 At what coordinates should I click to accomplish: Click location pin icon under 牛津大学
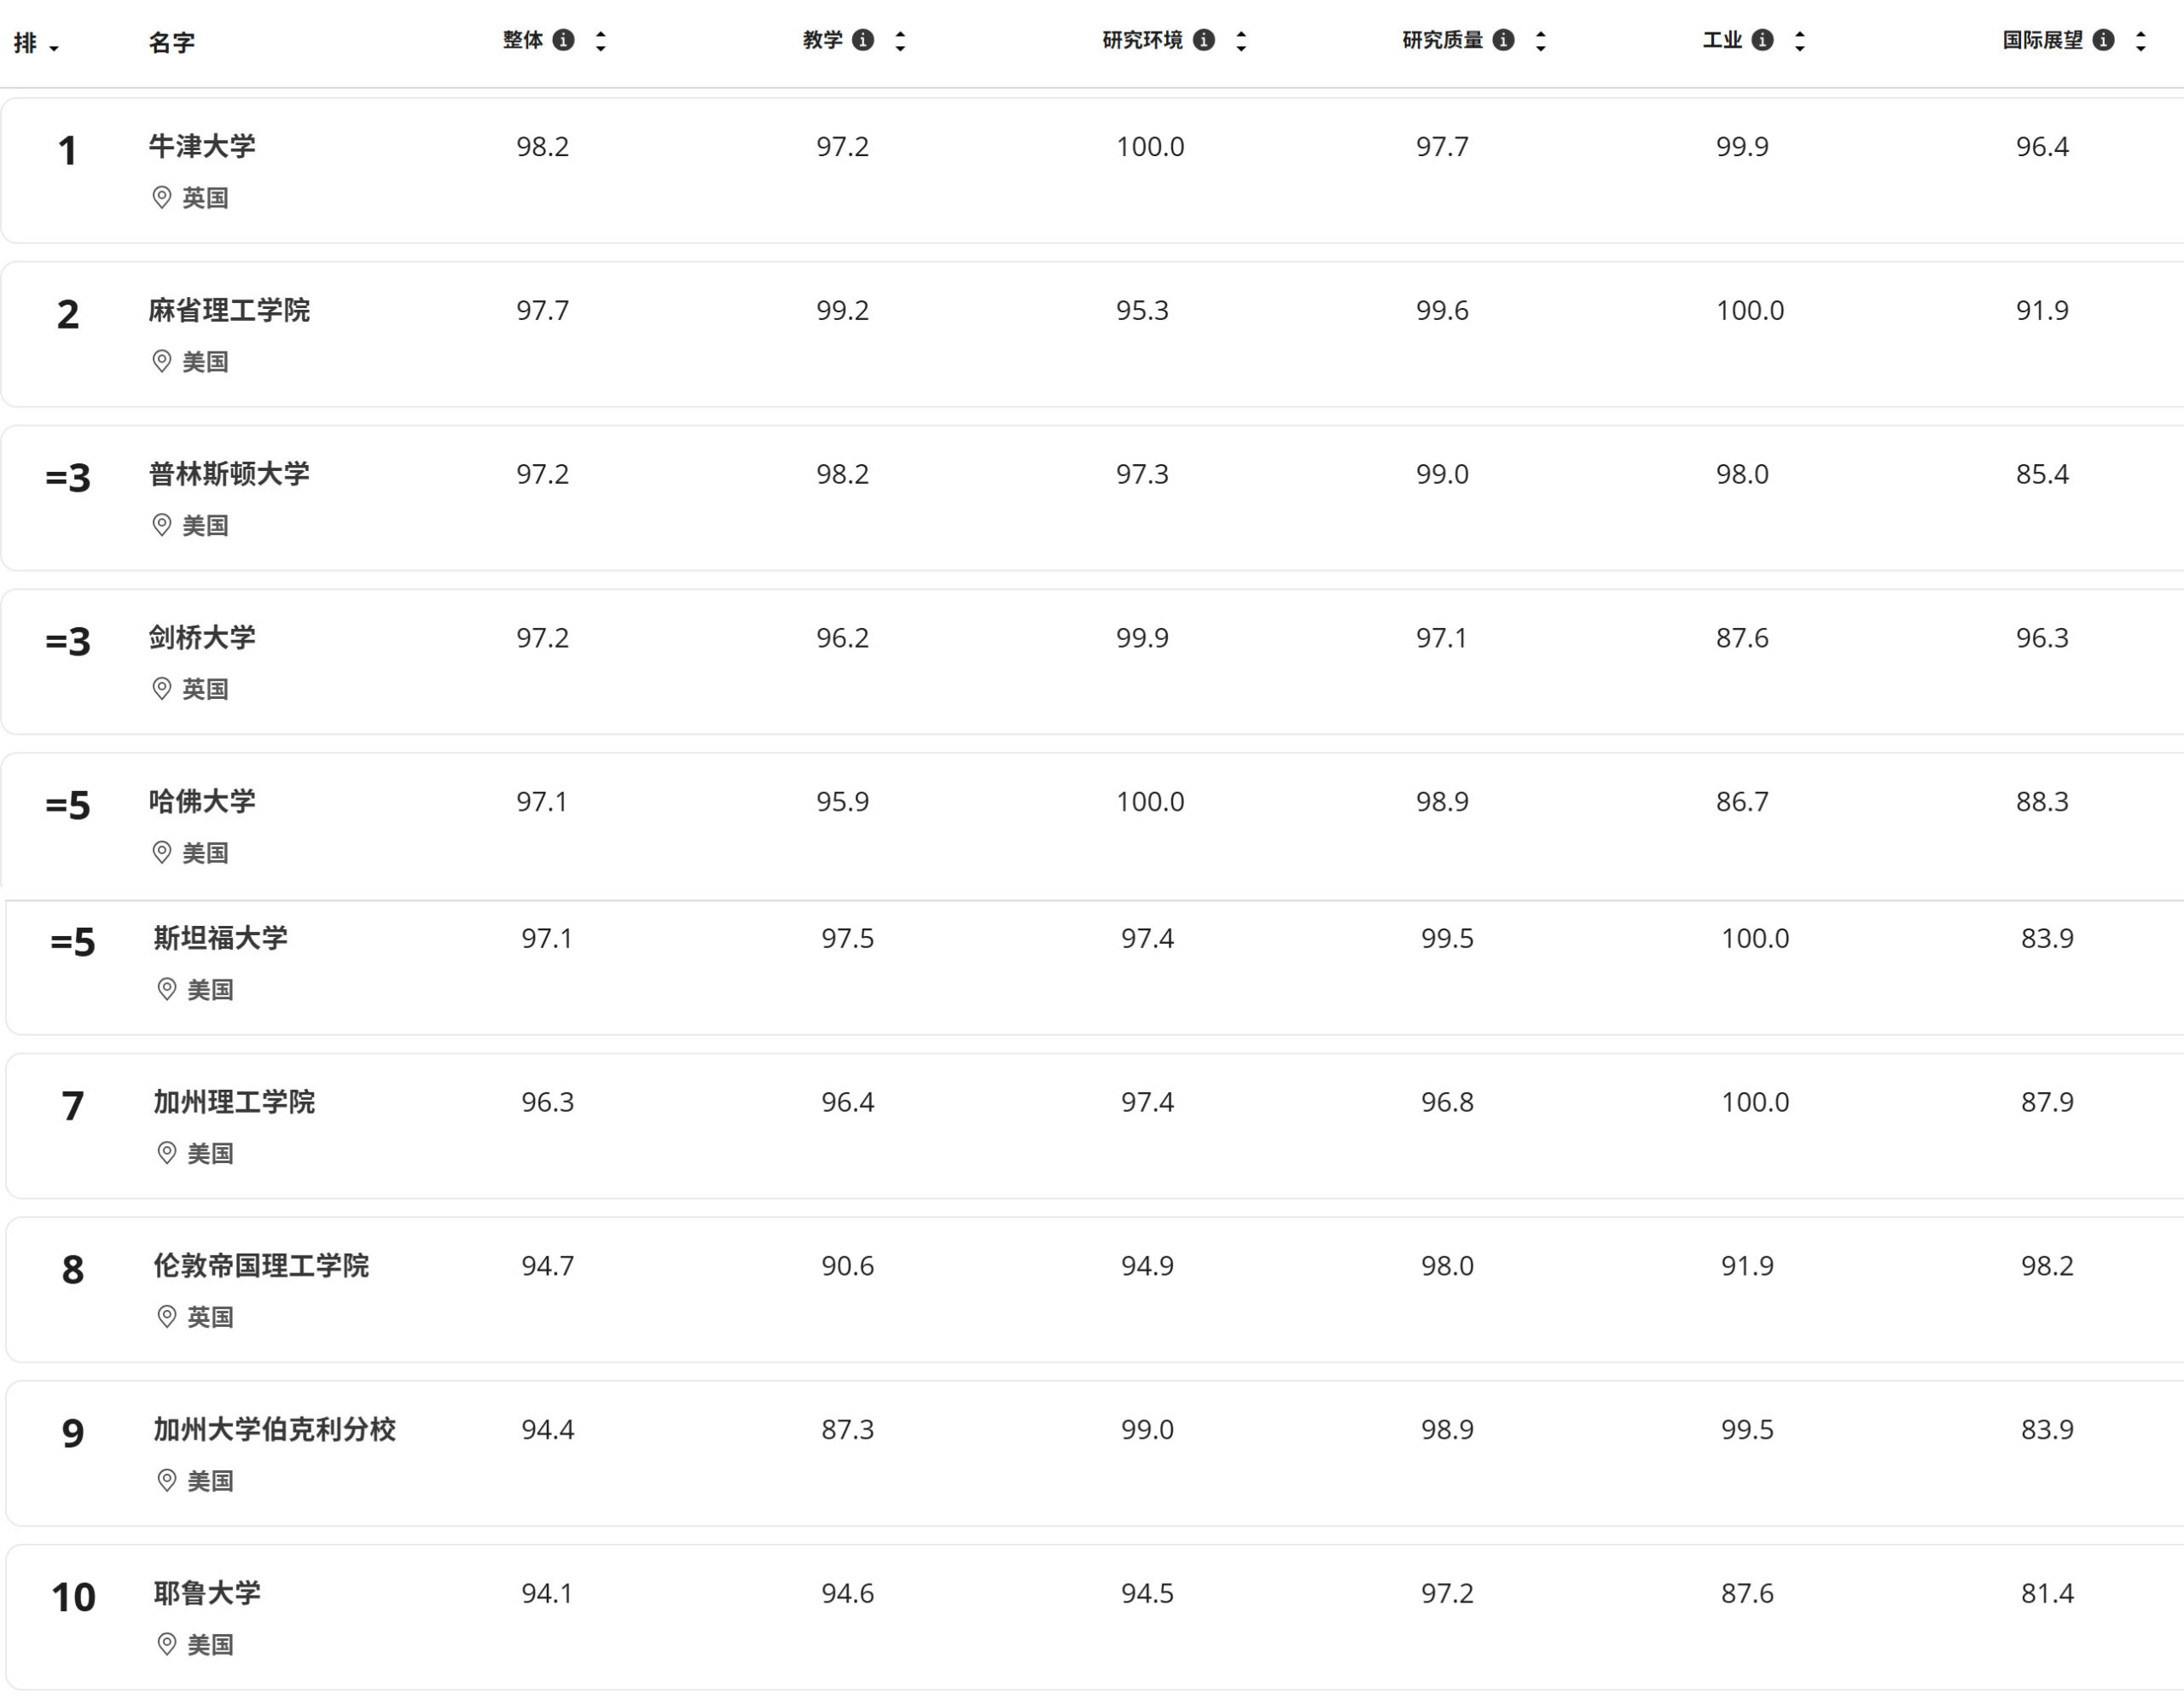pyautogui.click(x=162, y=197)
